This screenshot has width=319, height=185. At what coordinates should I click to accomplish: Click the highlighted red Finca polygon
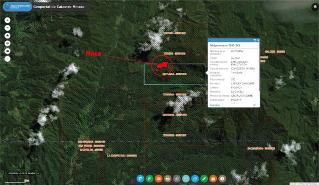(162, 65)
